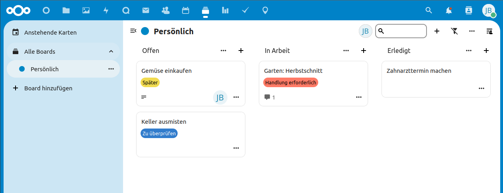Open the Activity lightning icon
This screenshot has width=503, height=193.
pyautogui.click(x=106, y=10)
